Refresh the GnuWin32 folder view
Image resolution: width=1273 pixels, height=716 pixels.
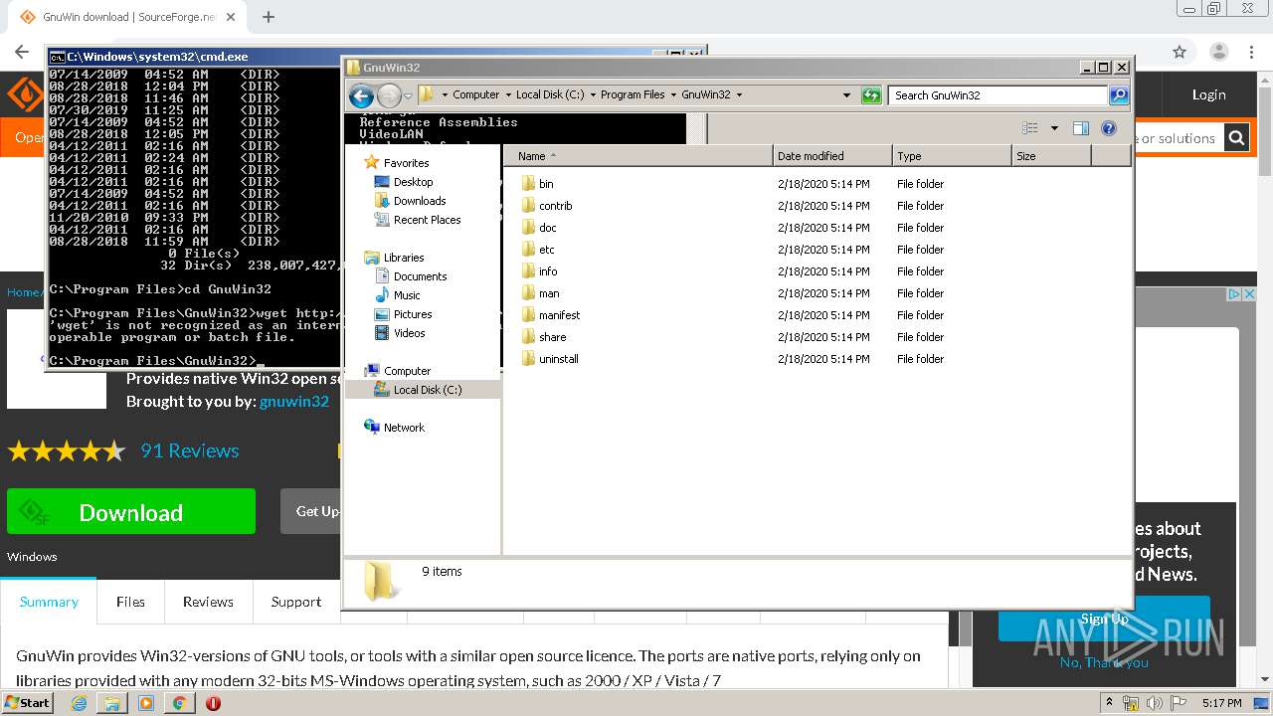click(871, 95)
